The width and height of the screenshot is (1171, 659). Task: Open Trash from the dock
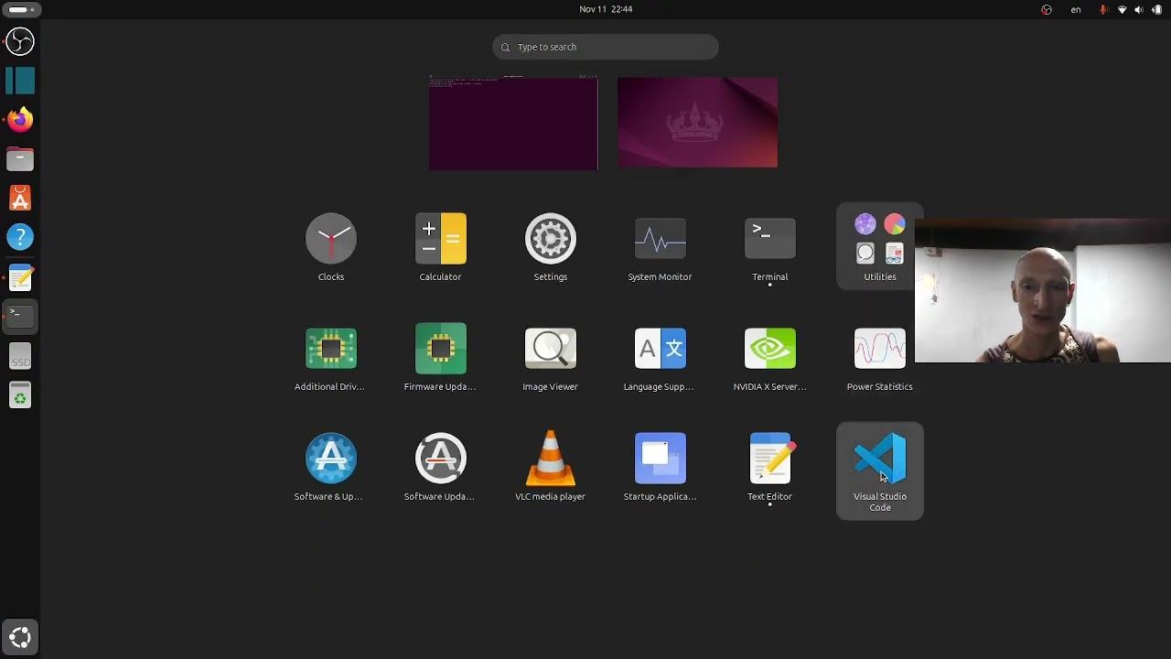click(20, 395)
